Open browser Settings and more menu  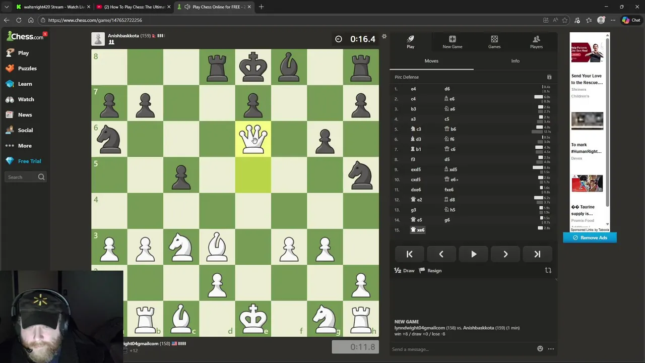[613, 20]
